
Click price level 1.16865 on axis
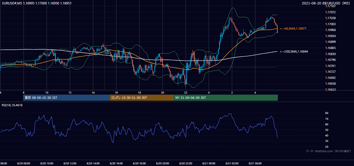[x=330, y=48]
